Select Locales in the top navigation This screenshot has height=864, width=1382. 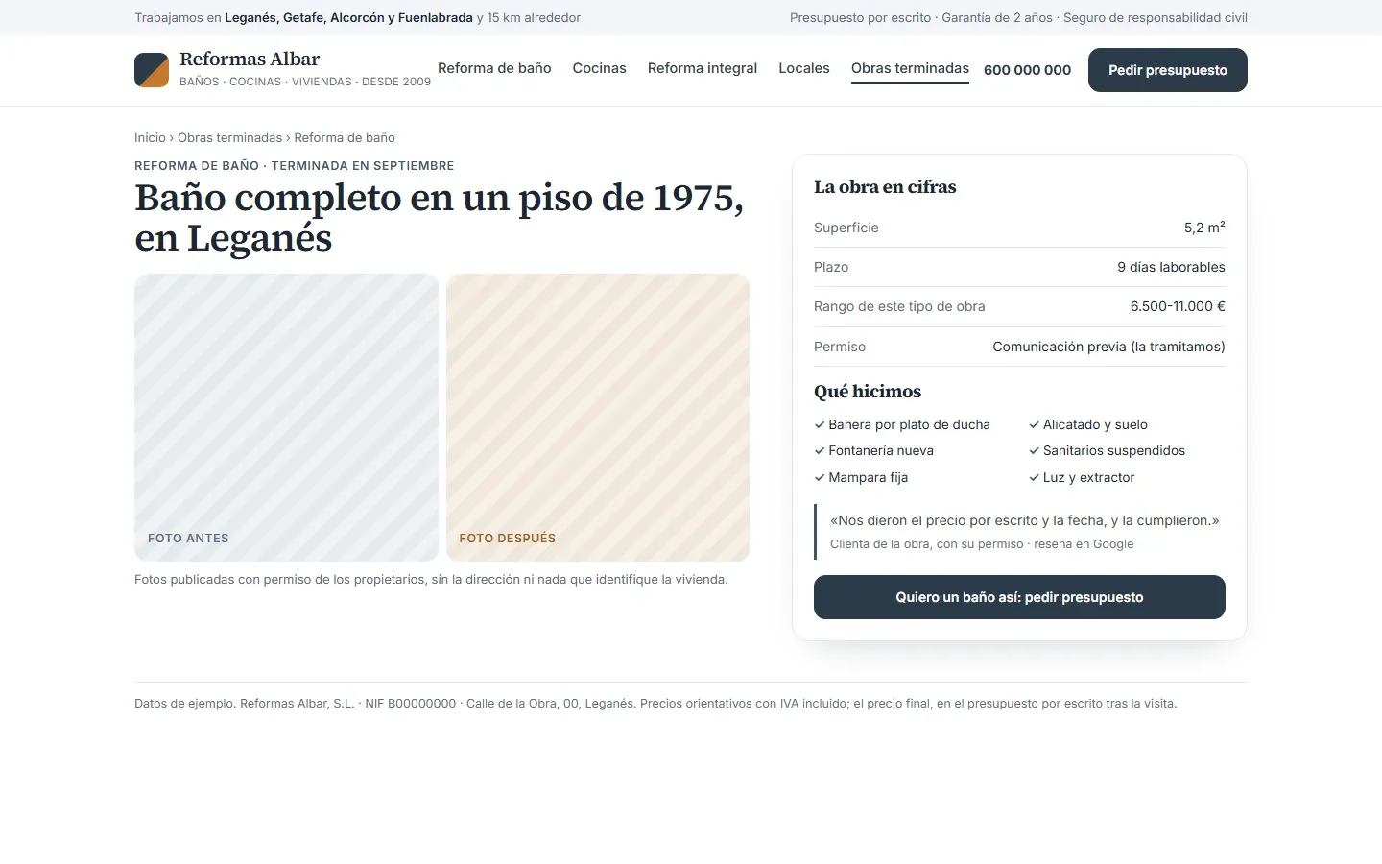point(804,68)
